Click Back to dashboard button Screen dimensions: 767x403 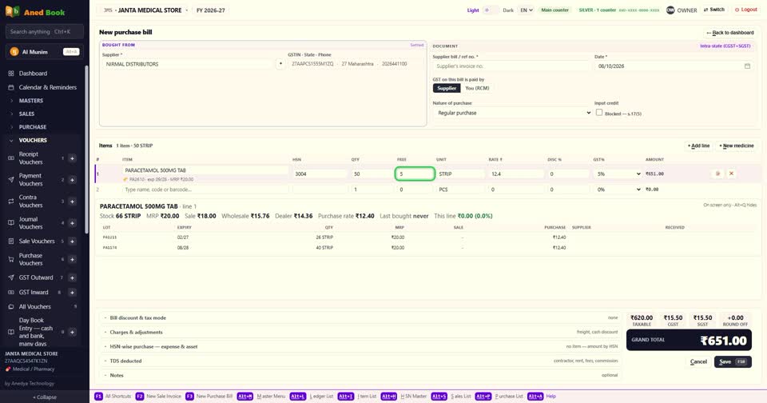[x=729, y=33]
